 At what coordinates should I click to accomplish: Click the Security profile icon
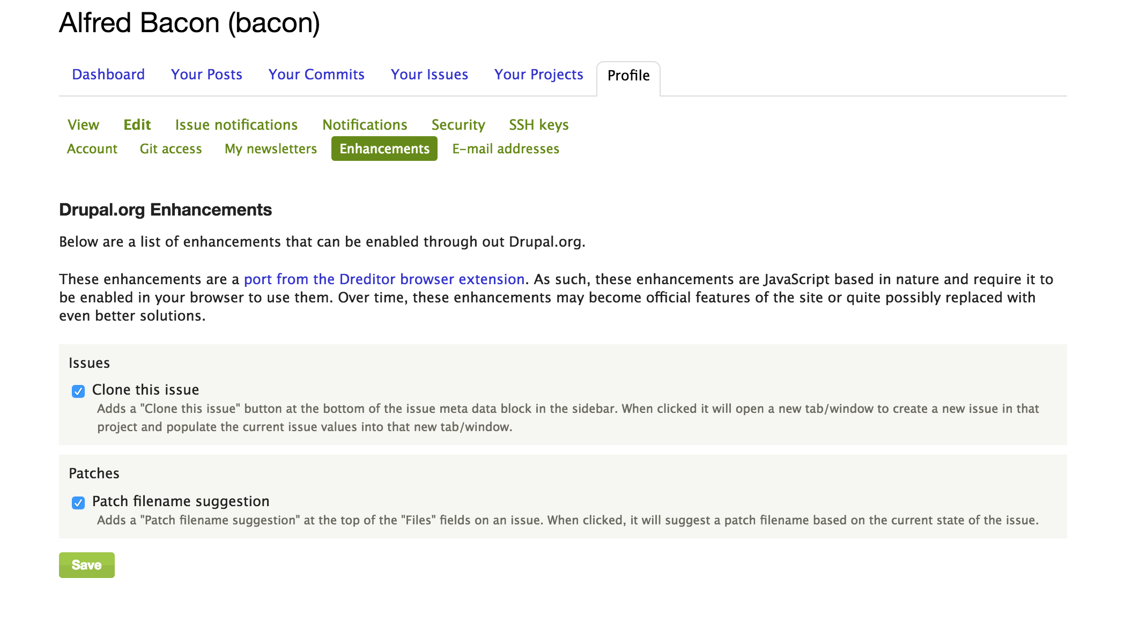(457, 124)
